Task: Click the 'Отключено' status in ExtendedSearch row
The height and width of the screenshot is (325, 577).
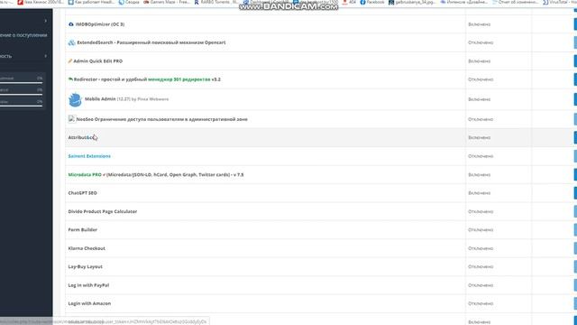Action: click(481, 42)
